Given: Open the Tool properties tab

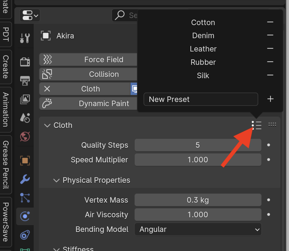Looking at the screenshot, I should click(25, 38).
